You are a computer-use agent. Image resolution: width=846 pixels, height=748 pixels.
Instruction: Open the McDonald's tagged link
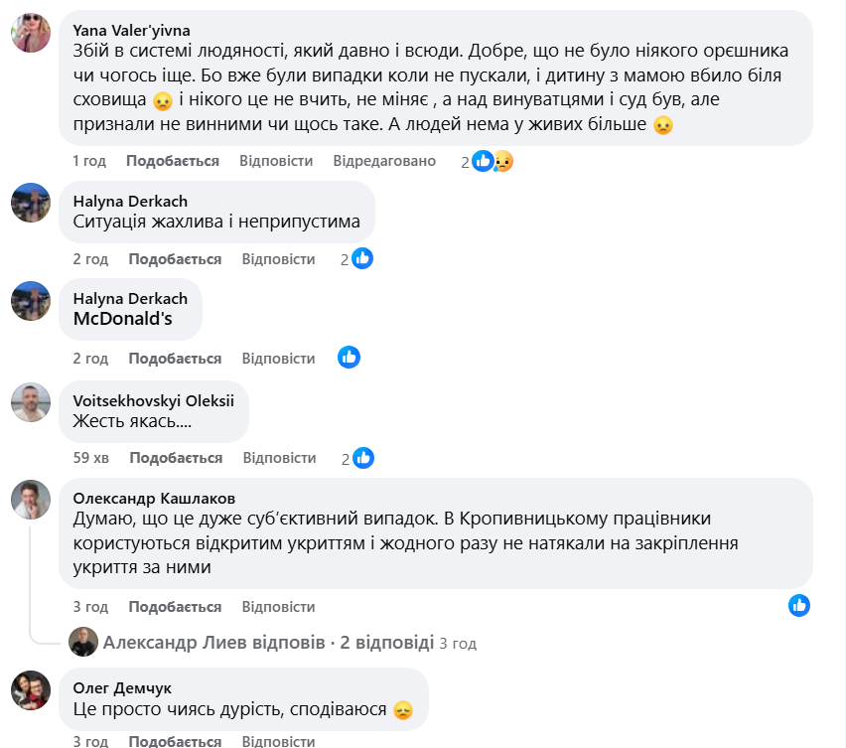(x=123, y=319)
